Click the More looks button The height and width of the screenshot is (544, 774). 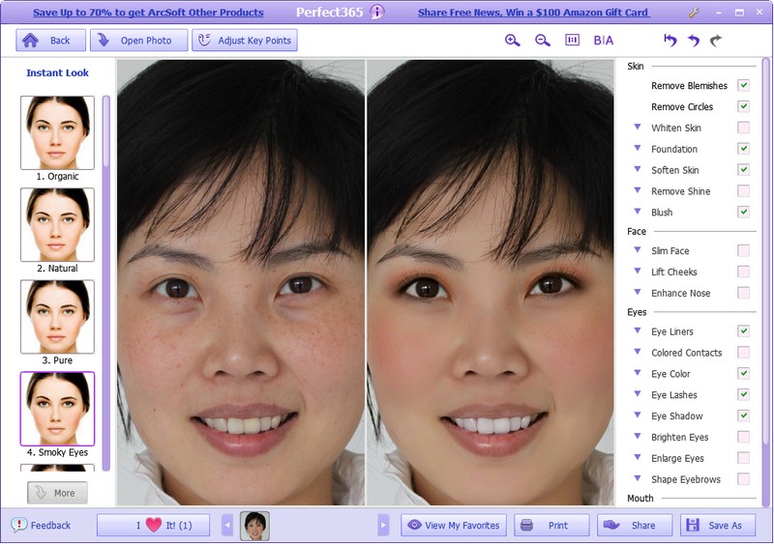coord(57,493)
